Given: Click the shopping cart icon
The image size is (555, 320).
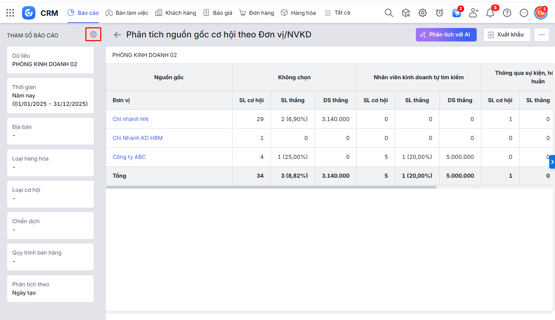Looking at the screenshot, I should point(456,13).
